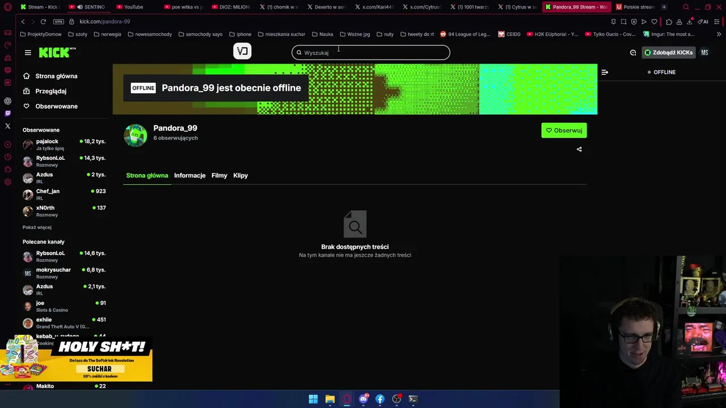This screenshot has width=726, height=408.
Task: Open Twitch icon in Opera sidebar
Action: (7, 113)
